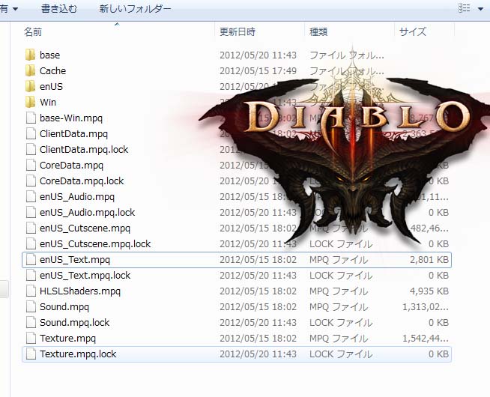
Task: Click the enUS_Text.mpq file name
Action: pos(75,260)
